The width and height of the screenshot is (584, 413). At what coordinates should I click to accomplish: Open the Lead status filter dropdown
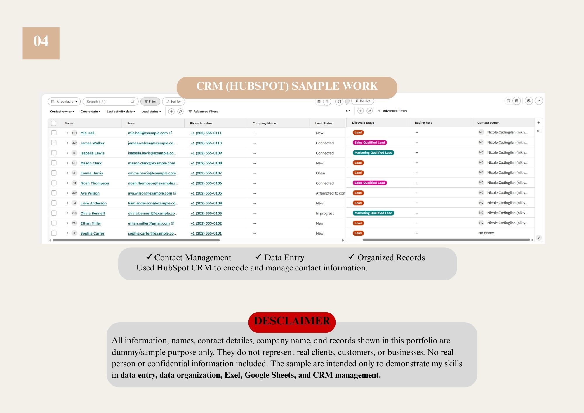pos(151,112)
